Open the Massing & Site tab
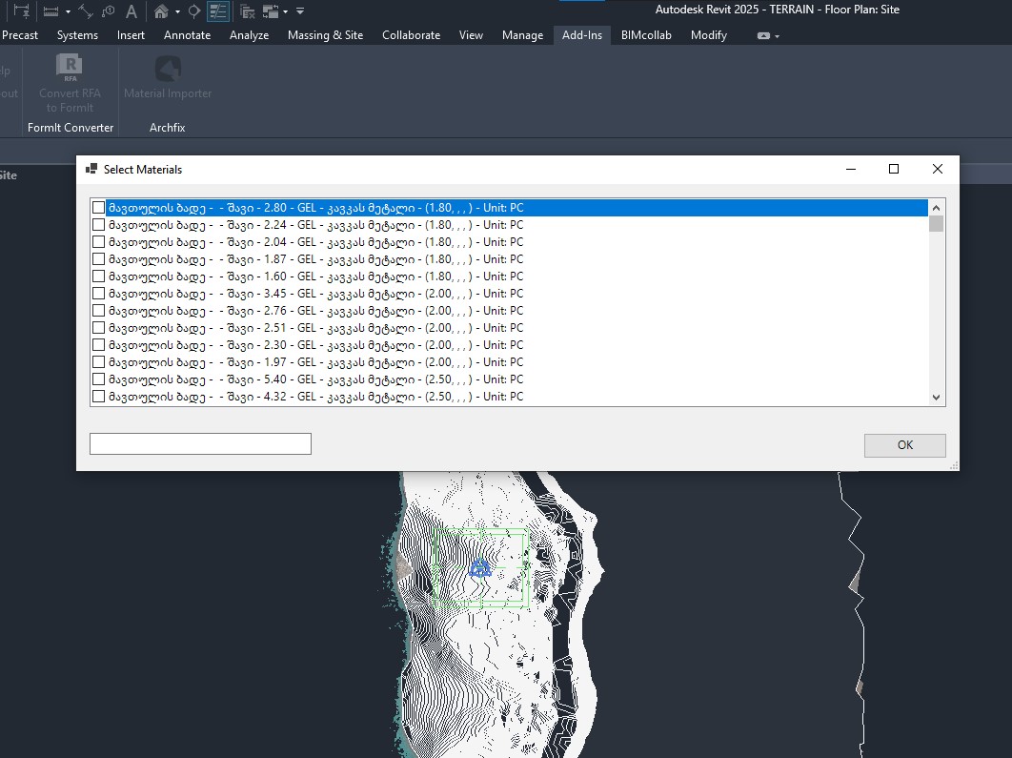 [325, 35]
